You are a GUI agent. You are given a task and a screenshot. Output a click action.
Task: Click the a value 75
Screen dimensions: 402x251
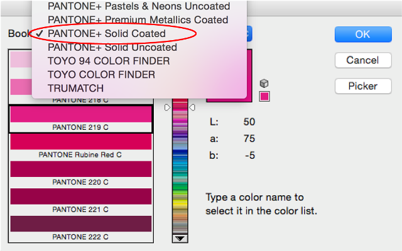tap(249, 139)
